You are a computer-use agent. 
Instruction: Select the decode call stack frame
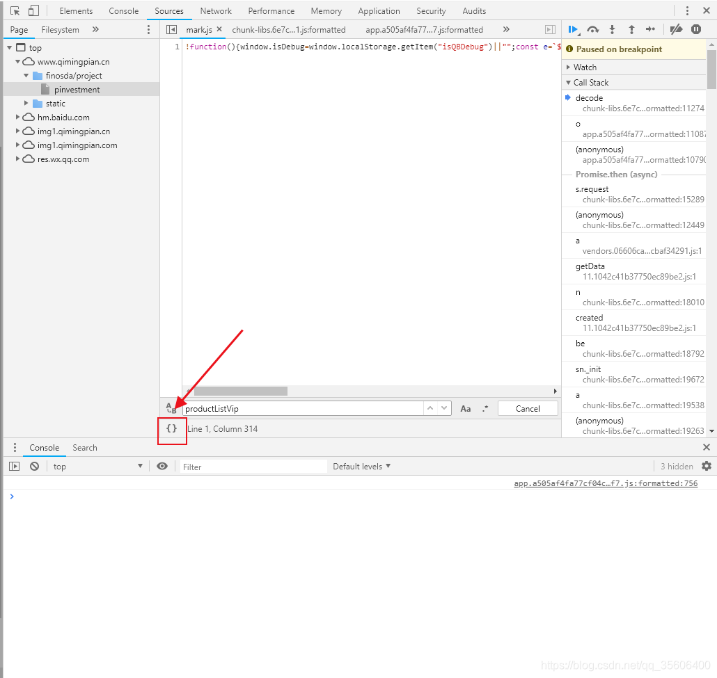point(635,103)
